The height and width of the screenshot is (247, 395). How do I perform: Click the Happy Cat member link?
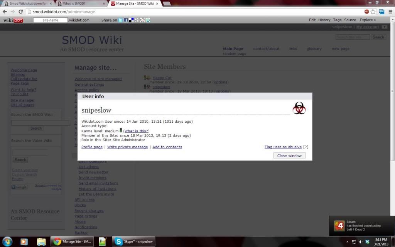[x=162, y=78]
